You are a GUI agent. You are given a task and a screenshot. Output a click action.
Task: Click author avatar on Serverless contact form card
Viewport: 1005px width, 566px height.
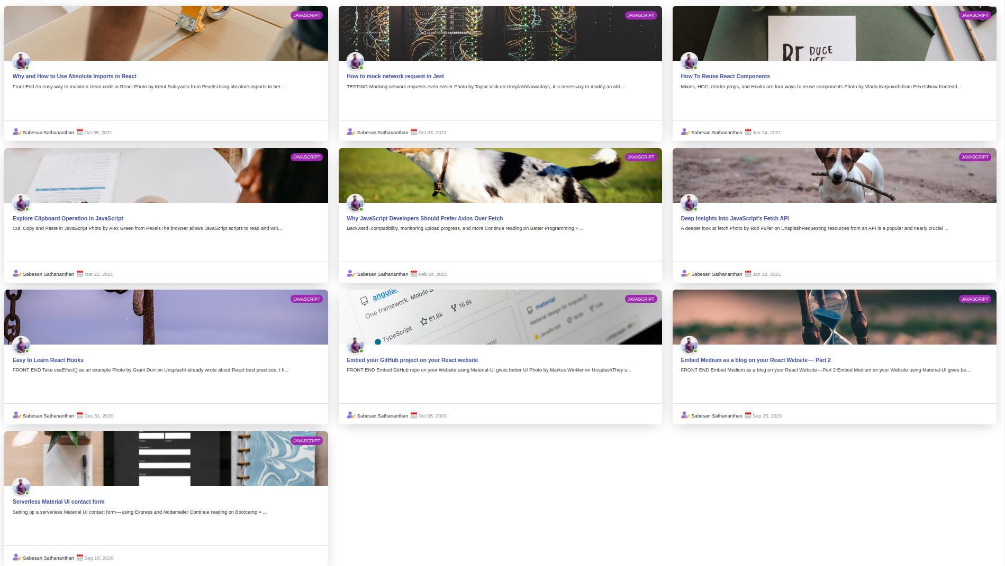(x=21, y=486)
